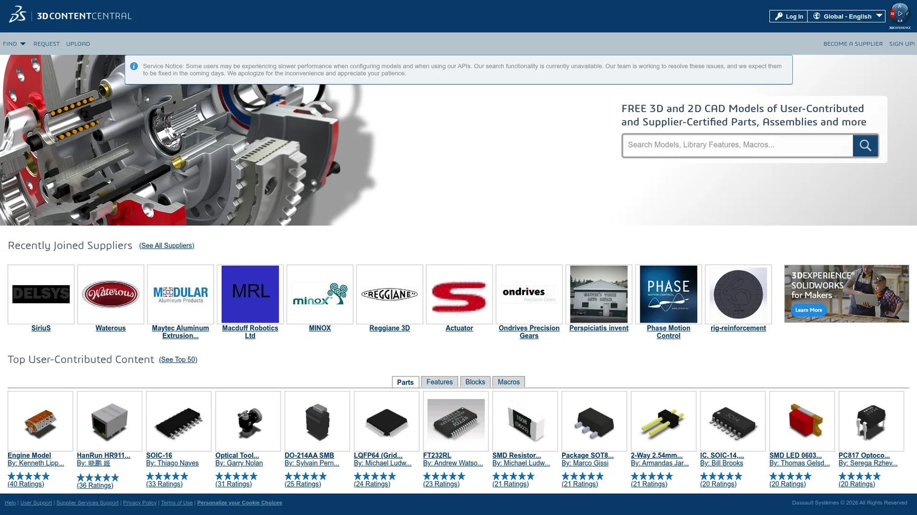Open the REQUEST menu item

pyautogui.click(x=47, y=44)
